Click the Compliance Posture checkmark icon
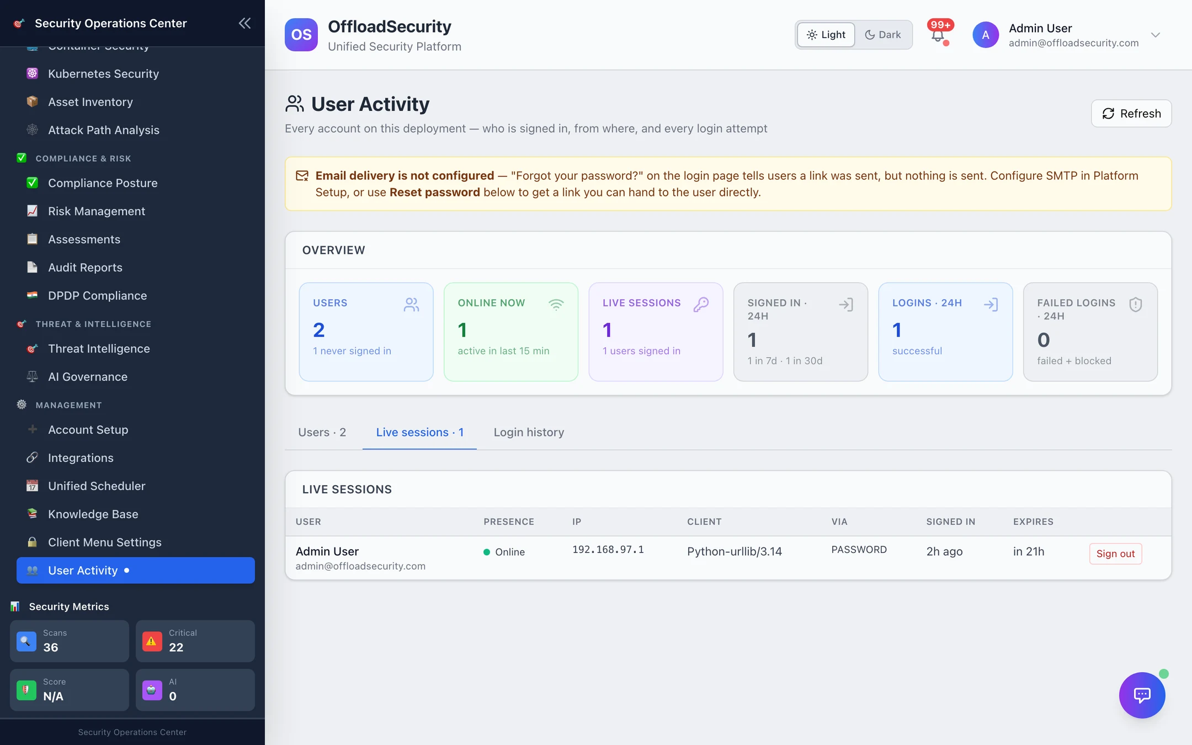This screenshot has width=1192, height=745. coord(33,183)
